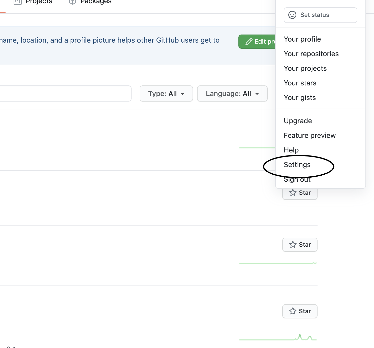Choose Upgrade in the account menu
The width and height of the screenshot is (374, 348).
[x=298, y=121]
